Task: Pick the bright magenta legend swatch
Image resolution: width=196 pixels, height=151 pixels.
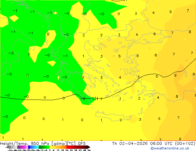Action: pyautogui.click(x=25, y=147)
